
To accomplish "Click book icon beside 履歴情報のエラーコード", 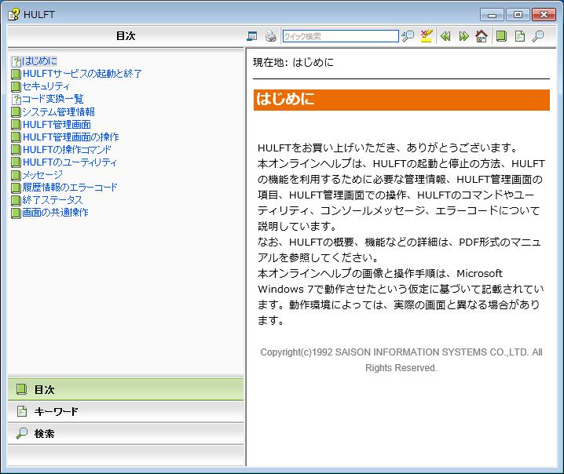I will (x=16, y=188).
